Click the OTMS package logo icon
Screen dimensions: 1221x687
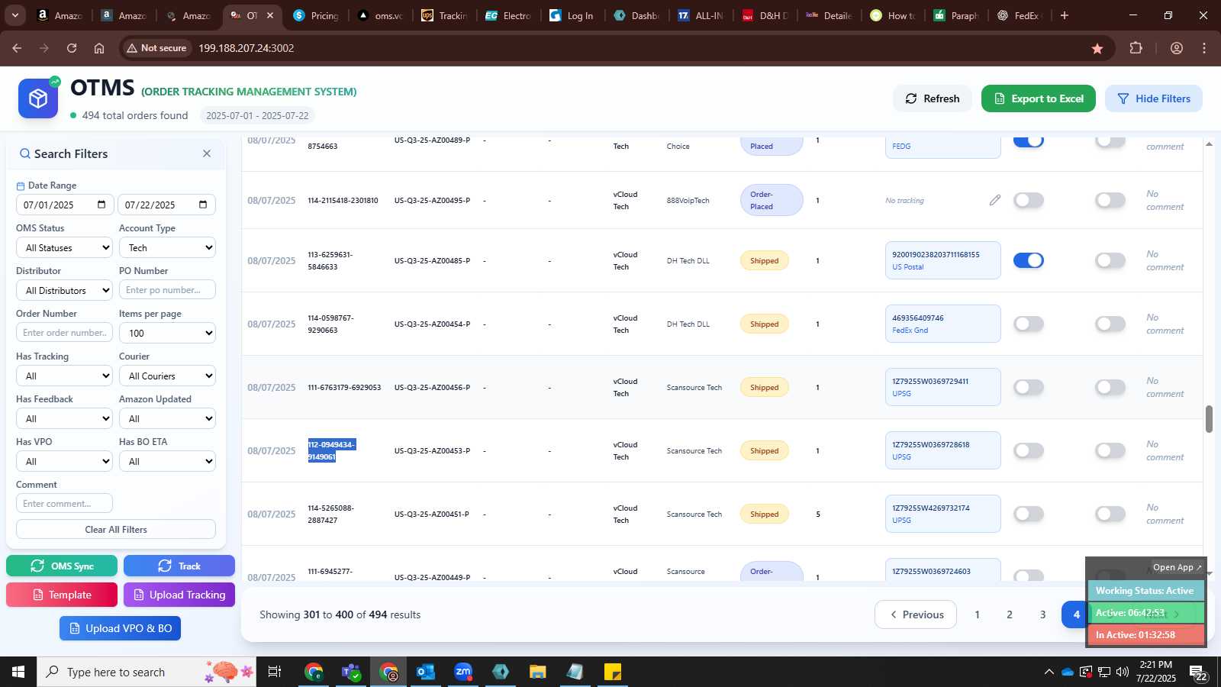[x=38, y=98]
